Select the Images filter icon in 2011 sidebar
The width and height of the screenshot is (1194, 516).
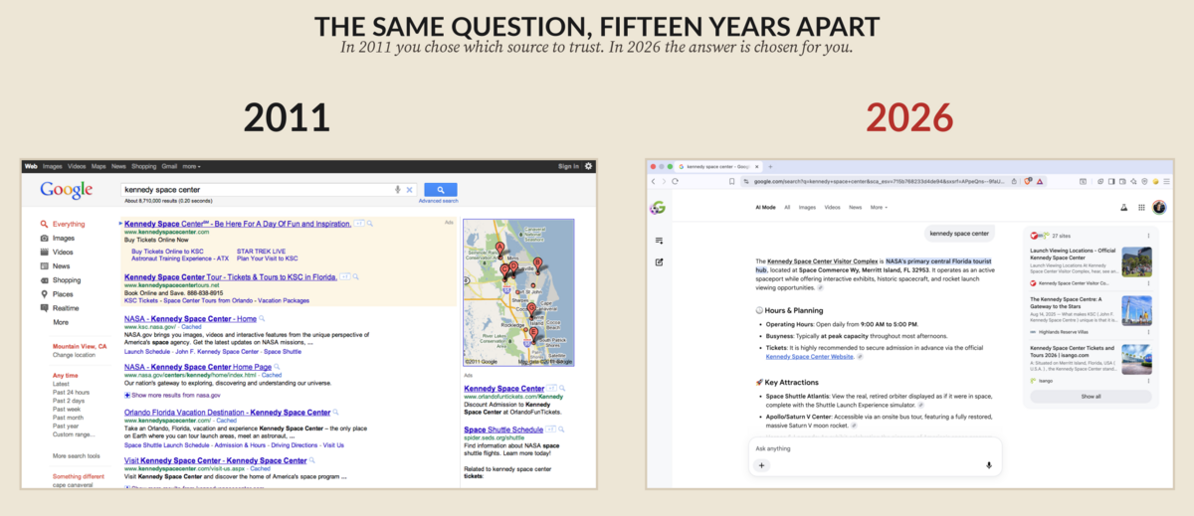pyautogui.click(x=44, y=239)
